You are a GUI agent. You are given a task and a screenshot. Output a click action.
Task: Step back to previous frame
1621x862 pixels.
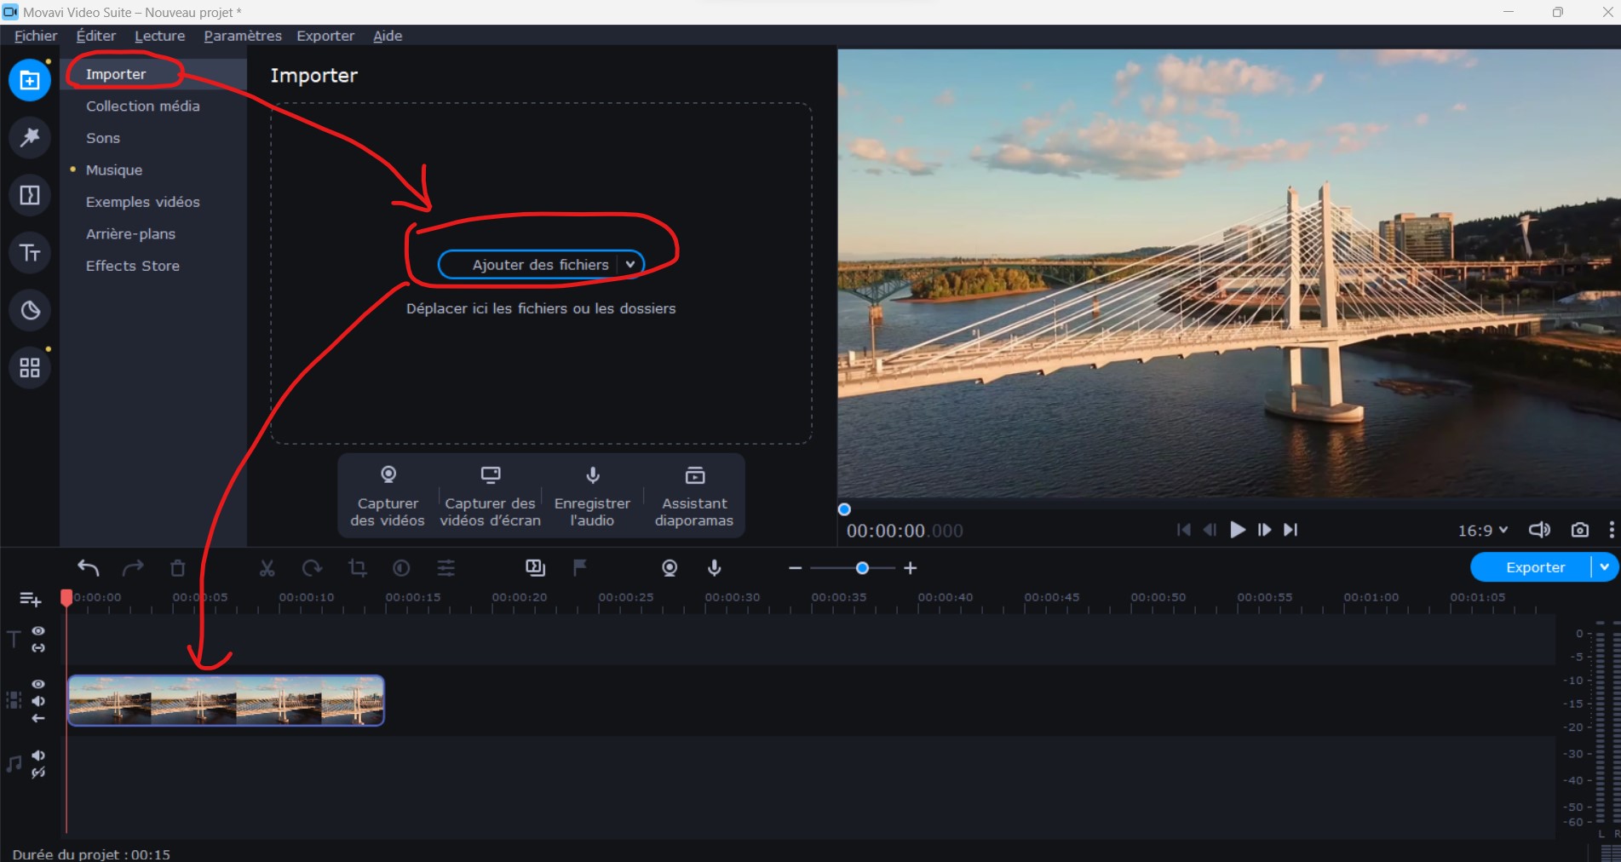tap(1210, 530)
